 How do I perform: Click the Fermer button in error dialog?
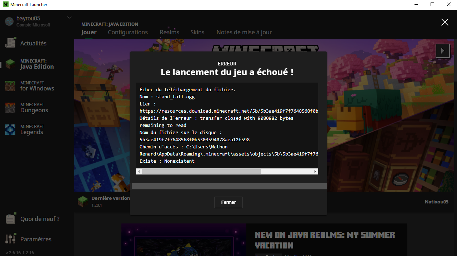tap(228, 202)
